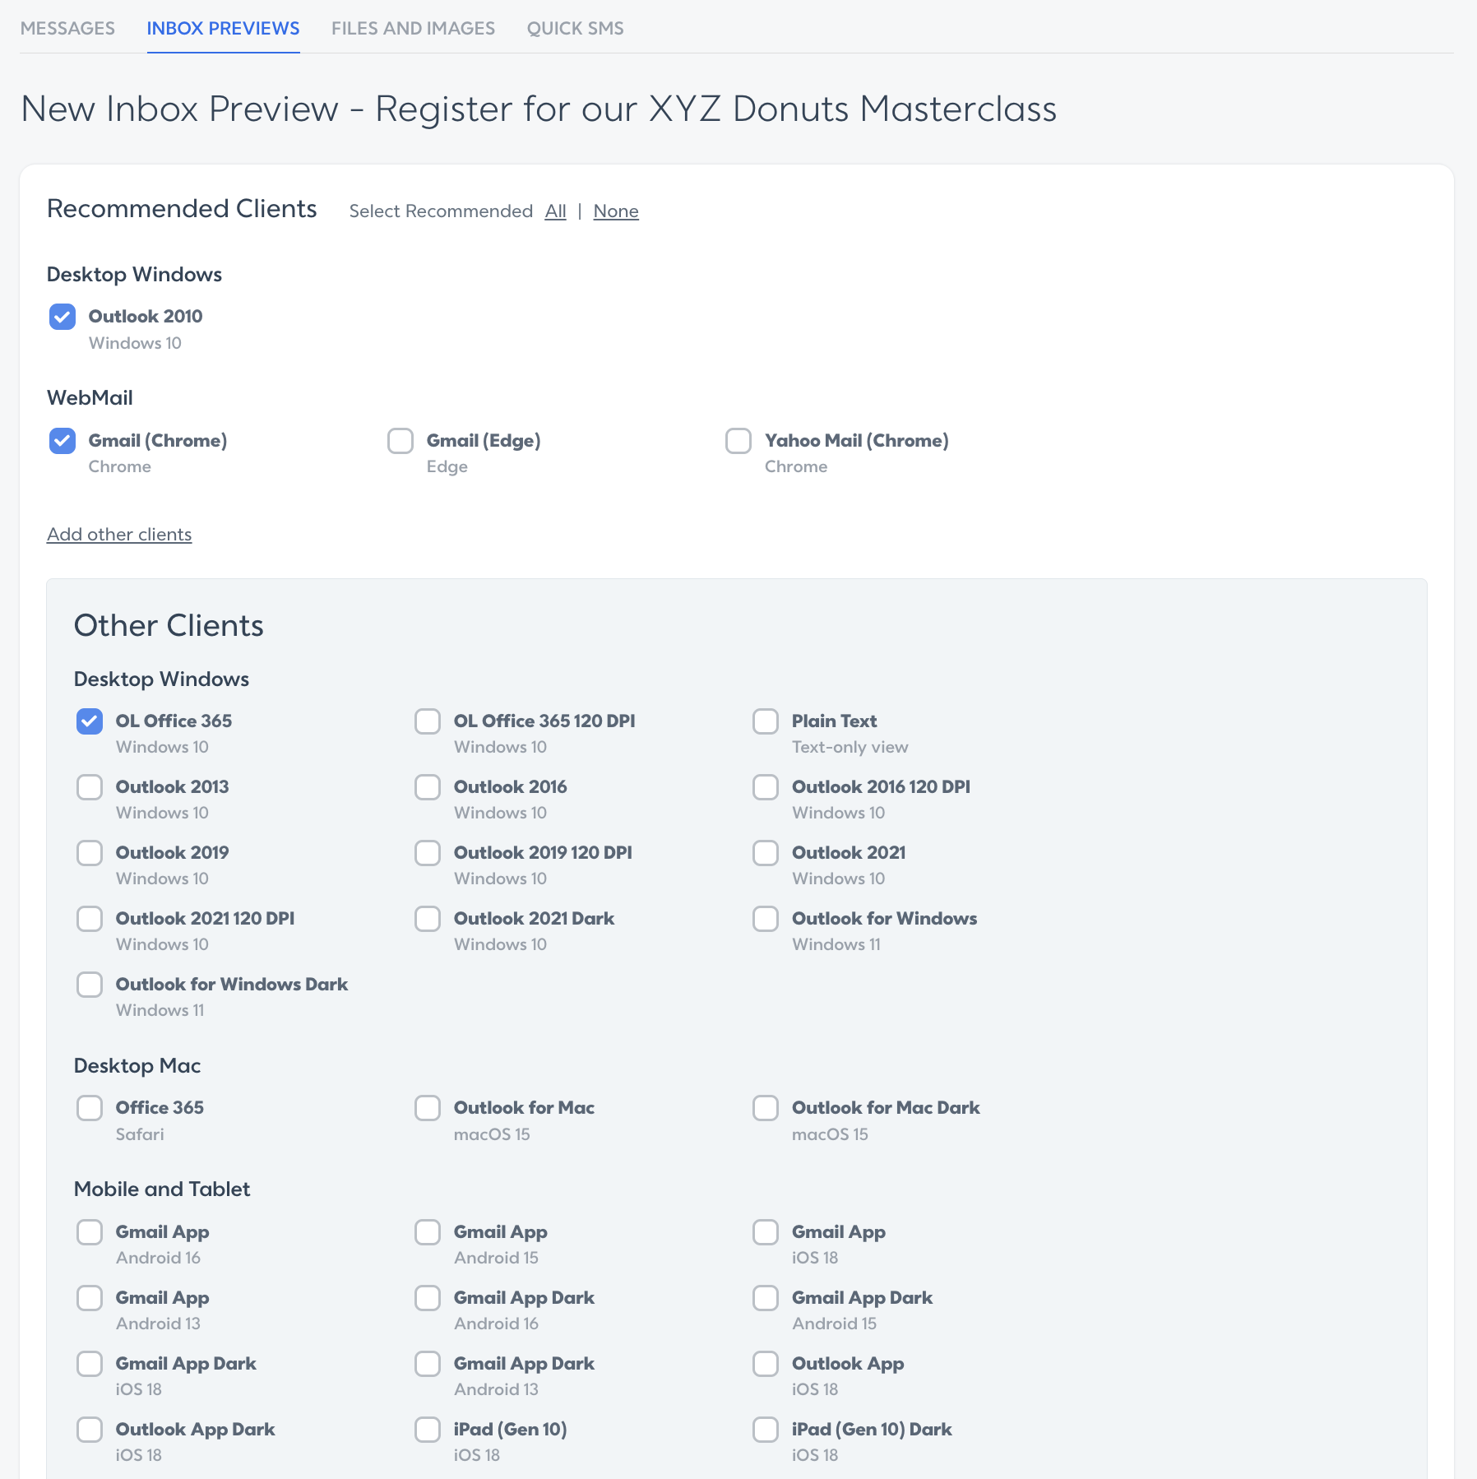Enable the Gmail App Dark iOS 18 checkbox
This screenshot has height=1479, width=1477.
pyautogui.click(x=90, y=1364)
